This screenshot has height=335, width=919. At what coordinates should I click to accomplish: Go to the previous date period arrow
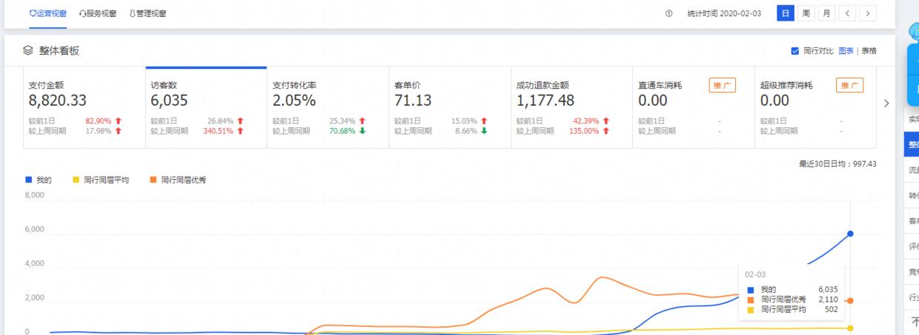tap(846, 13)
